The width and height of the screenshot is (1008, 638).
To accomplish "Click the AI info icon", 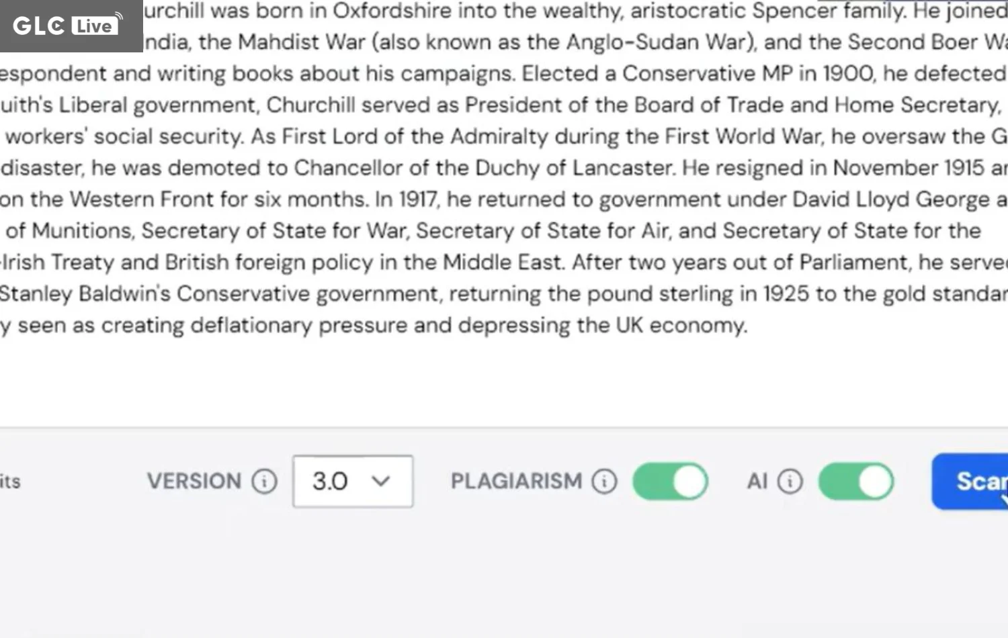I will (790, 482).
